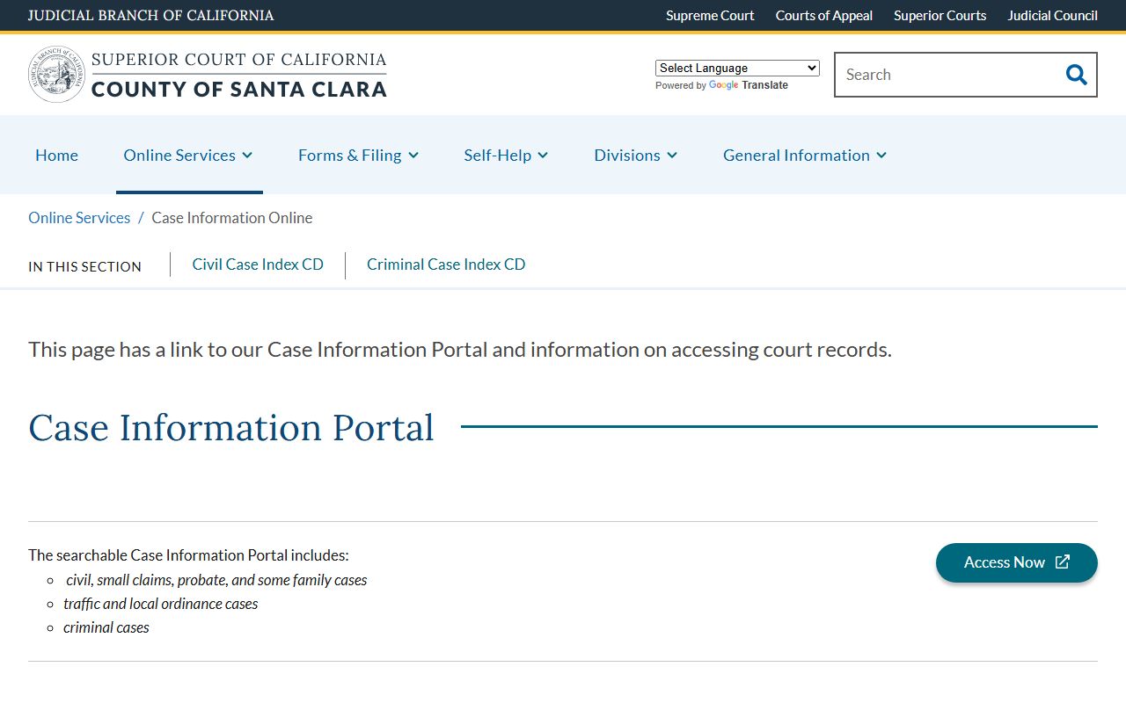Expand the Online Services menu

point(188,155)
